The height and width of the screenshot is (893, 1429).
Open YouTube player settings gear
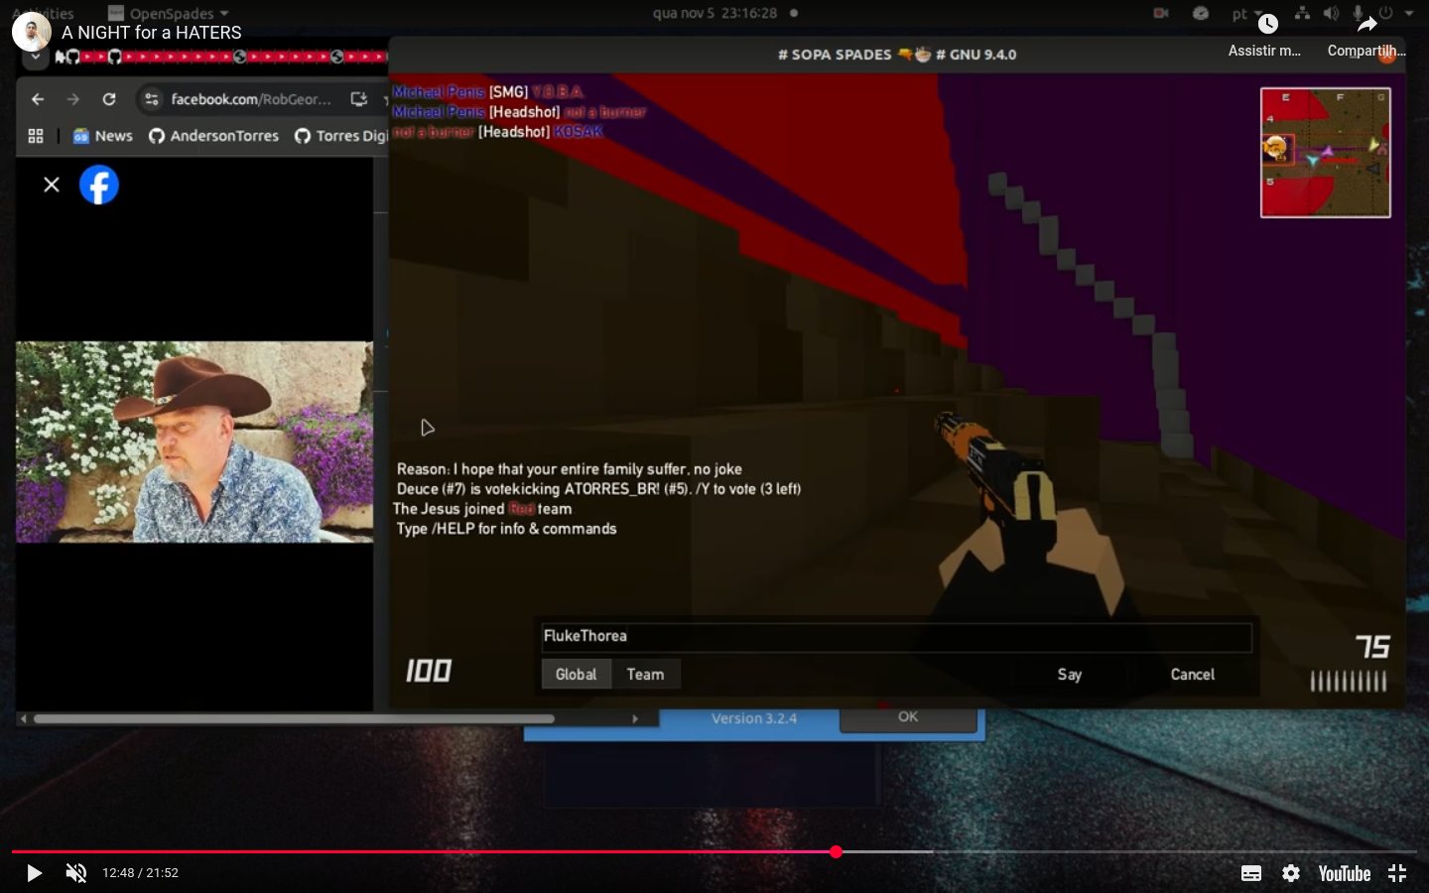click(1291, 873)
